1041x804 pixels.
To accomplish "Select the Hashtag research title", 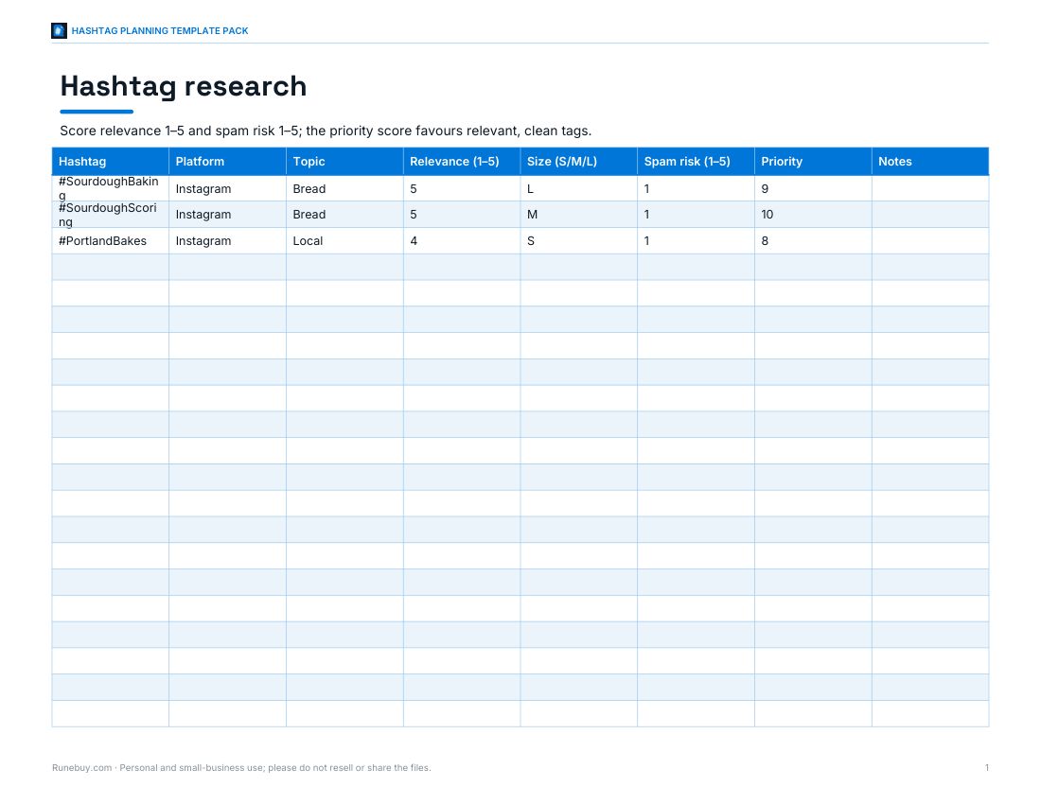I will (184, 86).
